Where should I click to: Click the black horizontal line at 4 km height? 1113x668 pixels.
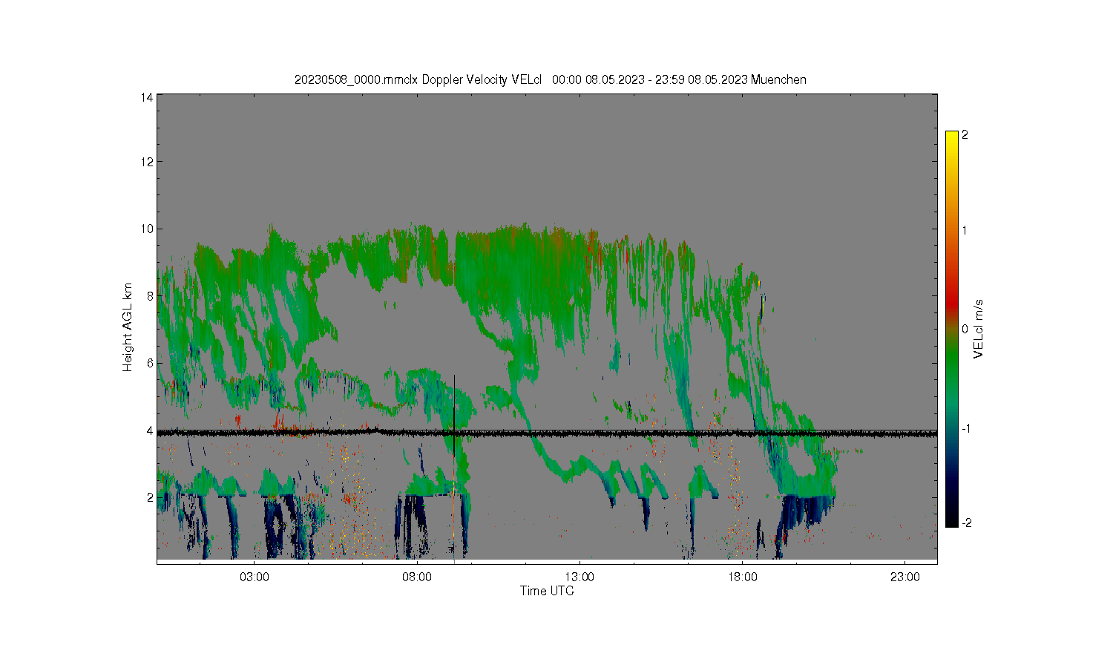(x=547, y=433)
